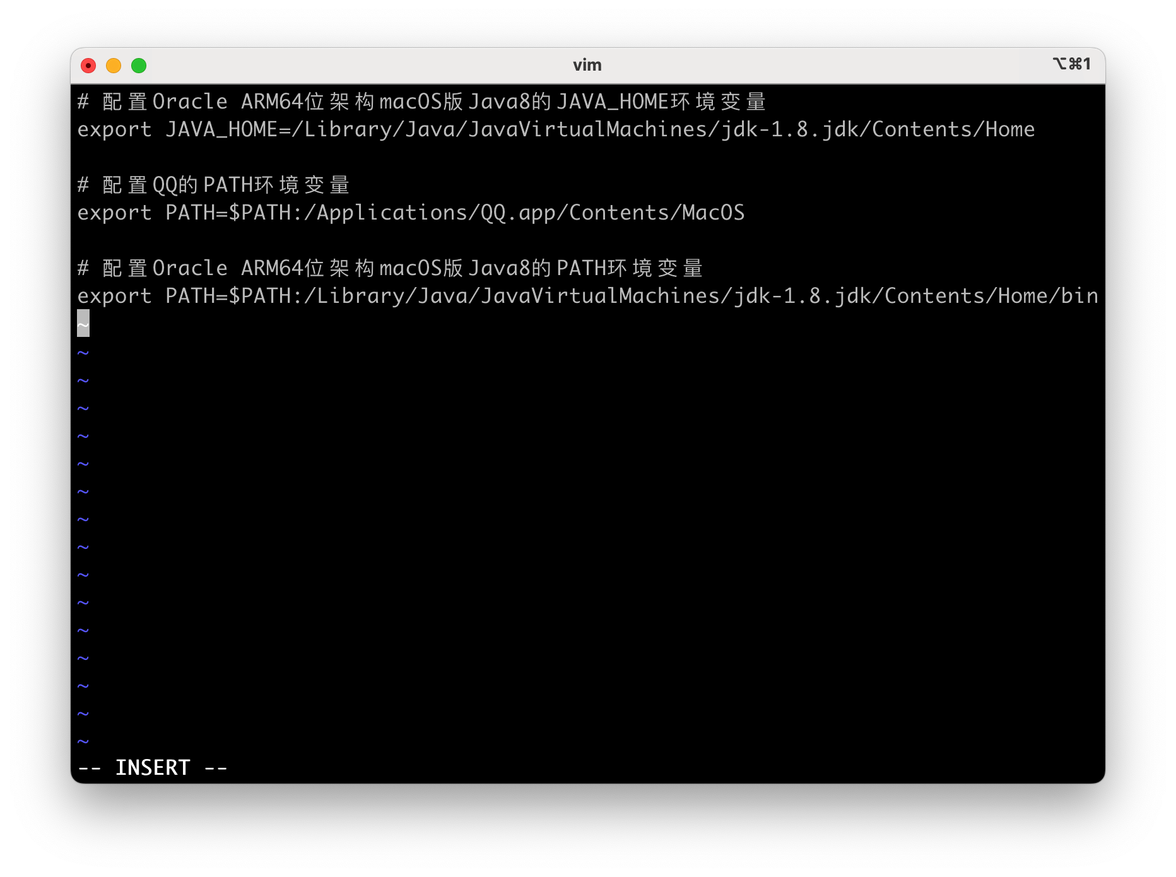1176x877 pixels.
Task: Click the -- INSERT -- mode indicator
Action: click(x=152, y=768)
